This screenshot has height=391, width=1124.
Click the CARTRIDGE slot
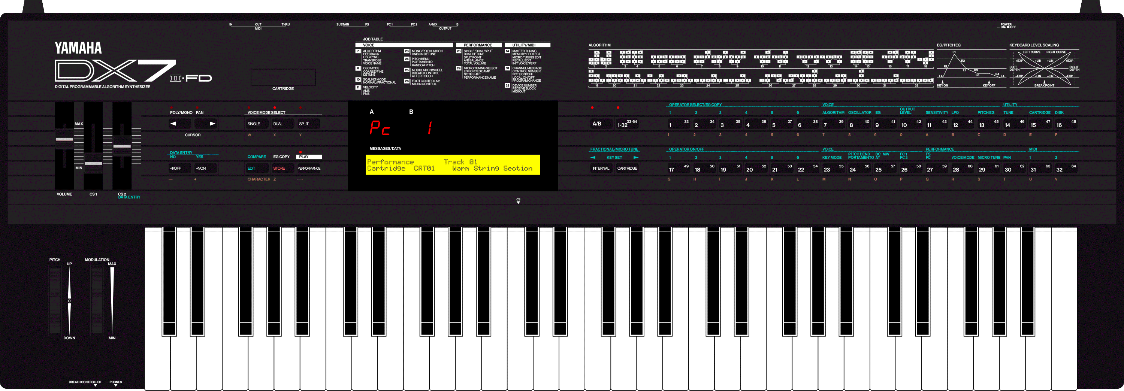(x=283, y=77)
